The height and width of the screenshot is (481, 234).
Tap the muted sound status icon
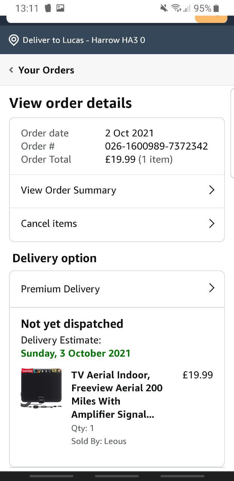(x=164, y=8)
